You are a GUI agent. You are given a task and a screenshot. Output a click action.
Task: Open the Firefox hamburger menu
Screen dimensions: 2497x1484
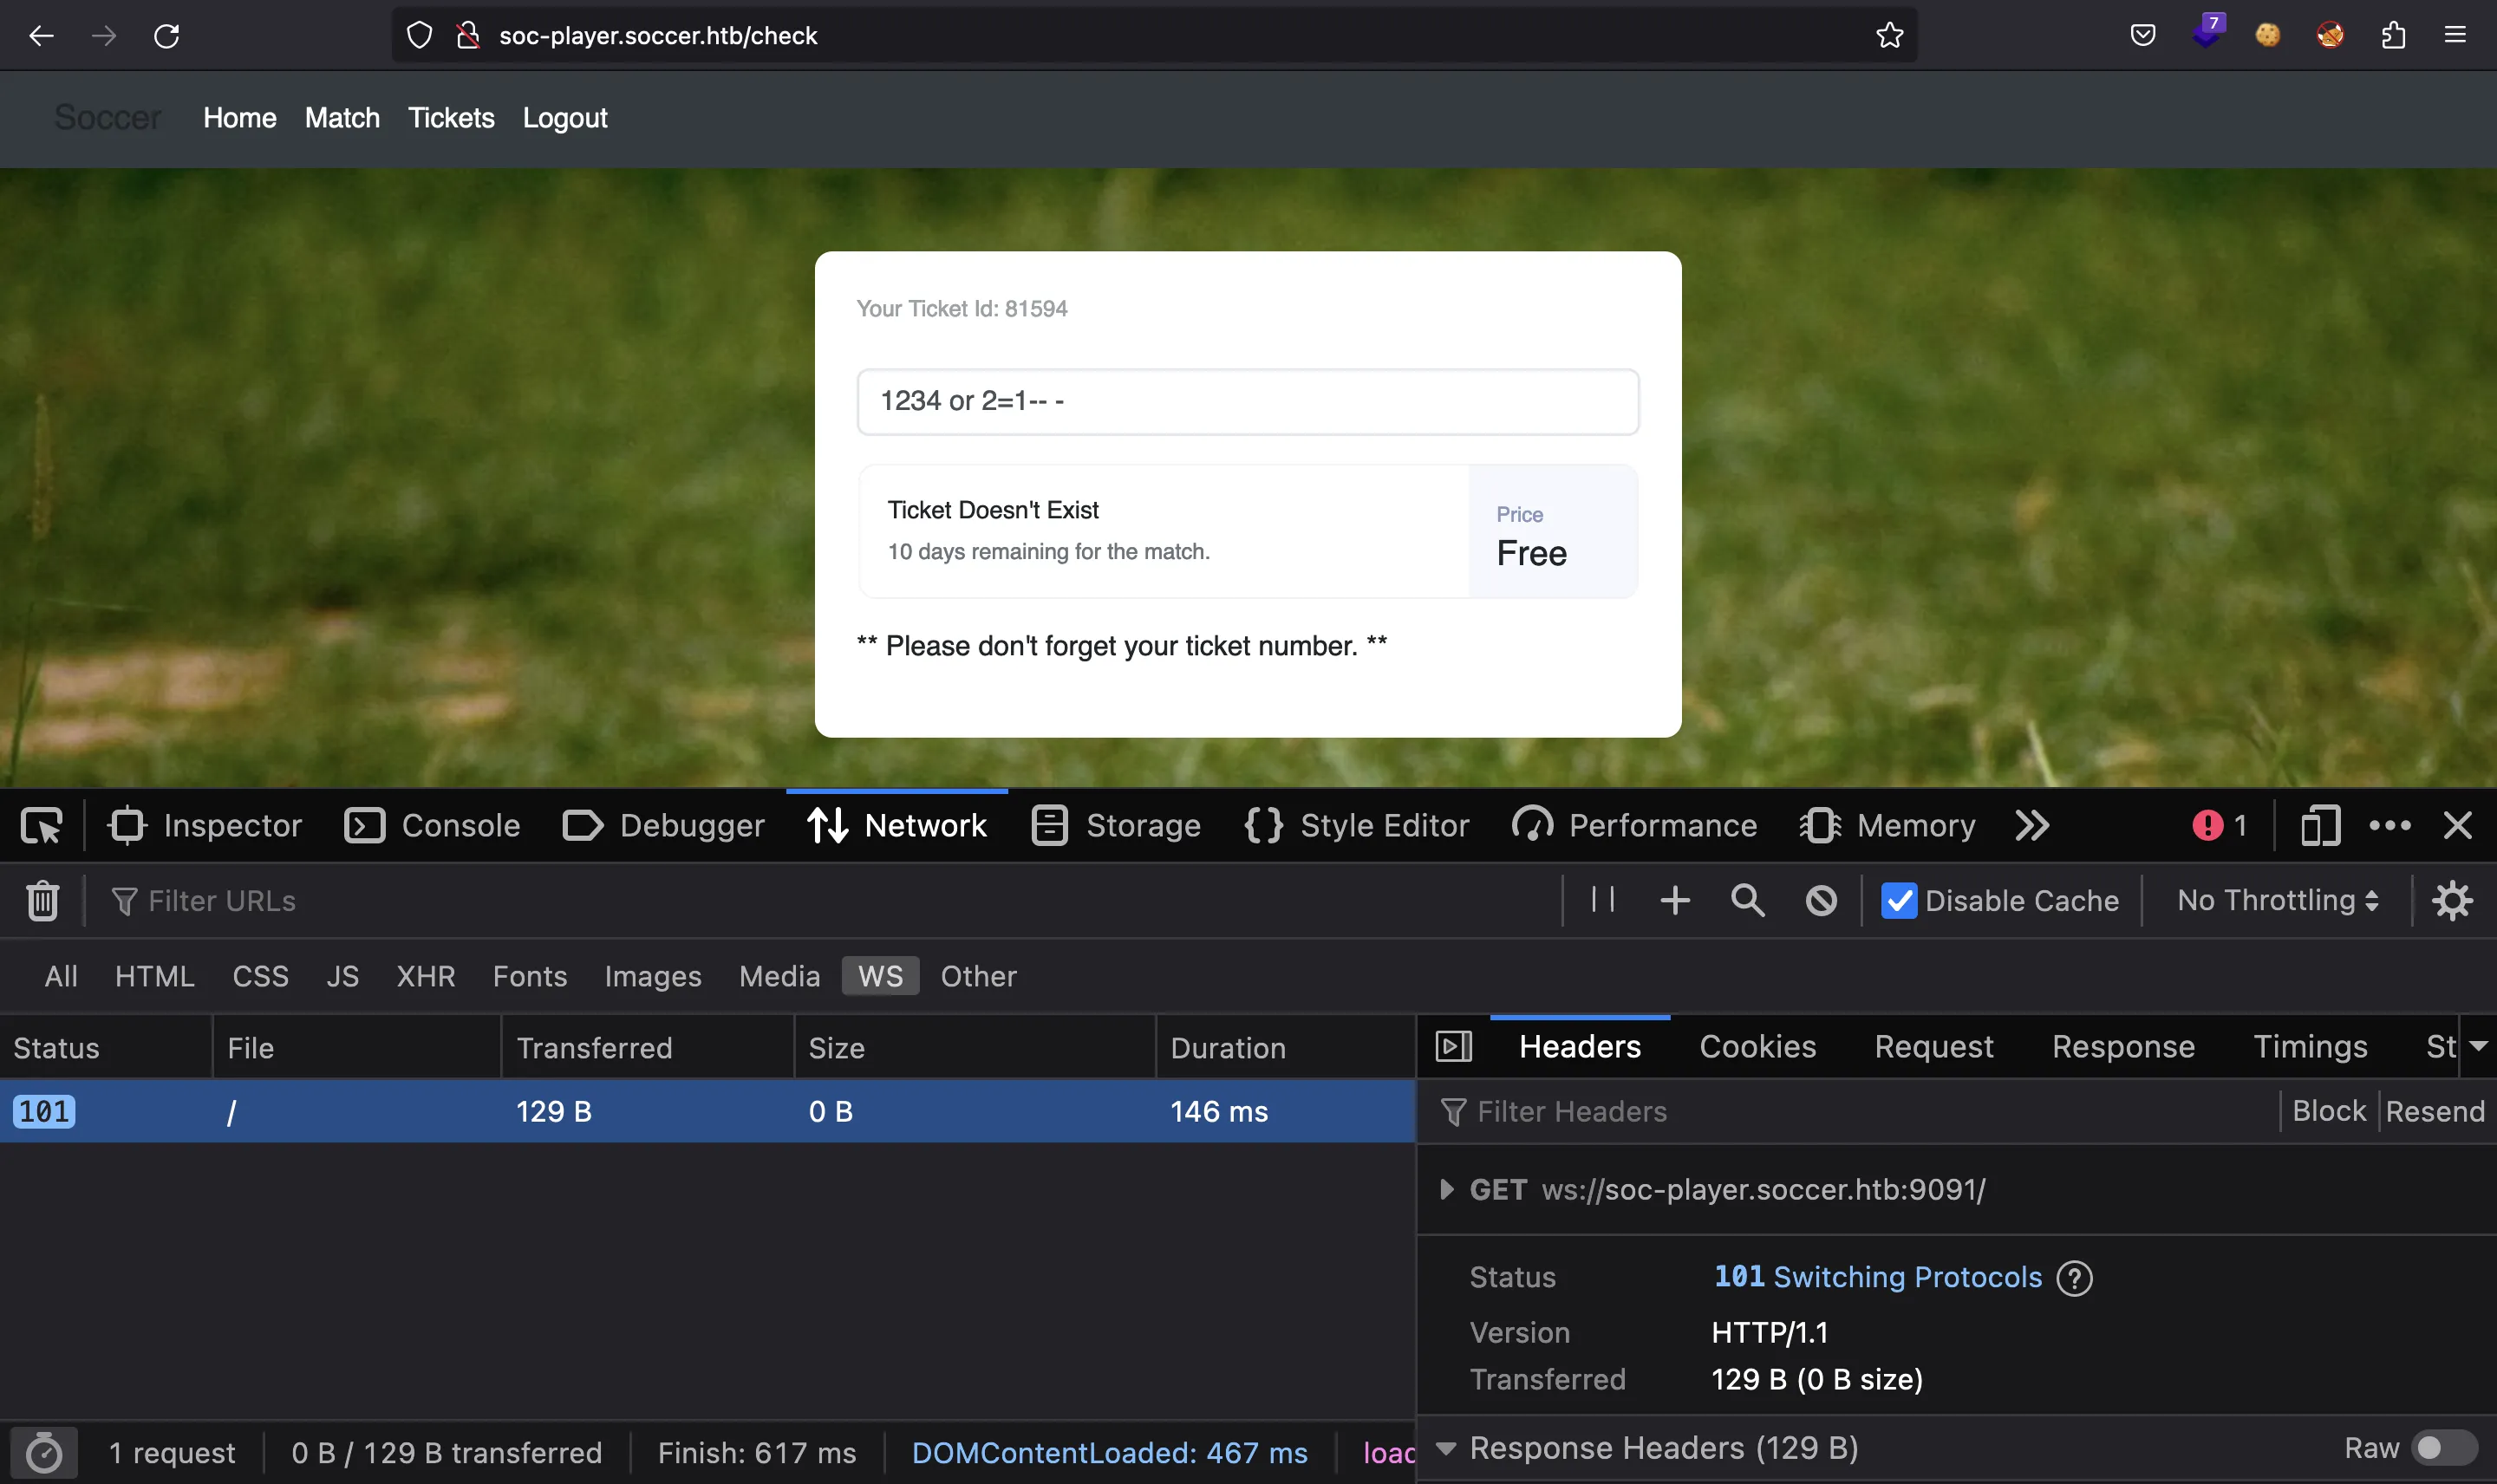click(2455, 36)
